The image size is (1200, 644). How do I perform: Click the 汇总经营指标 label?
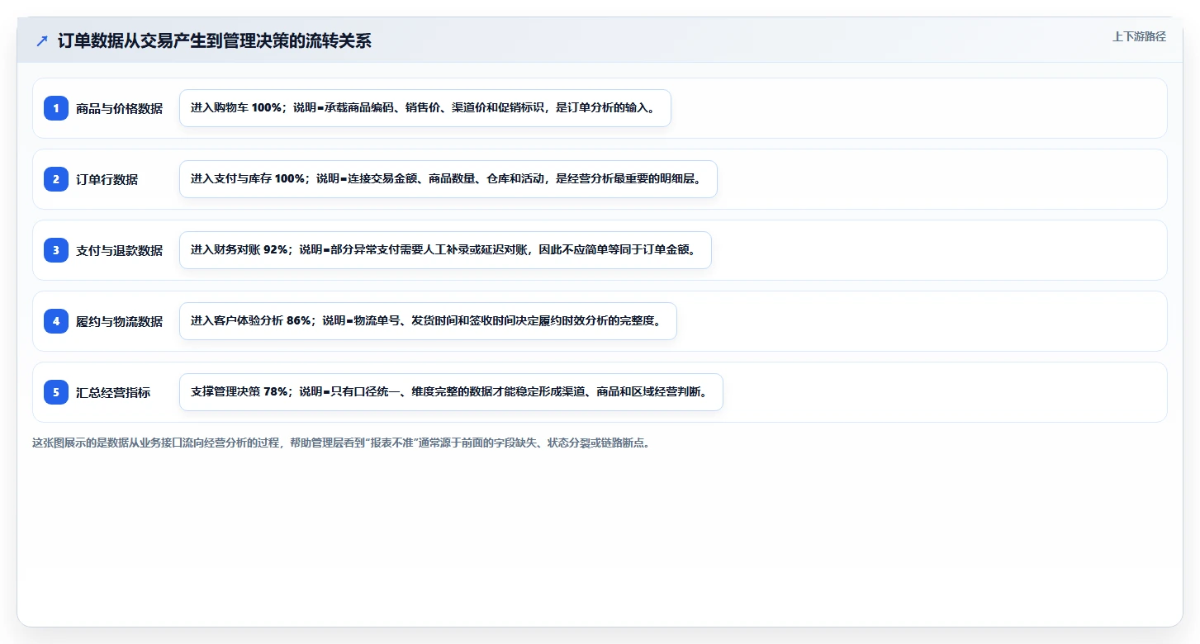point(113,392)
